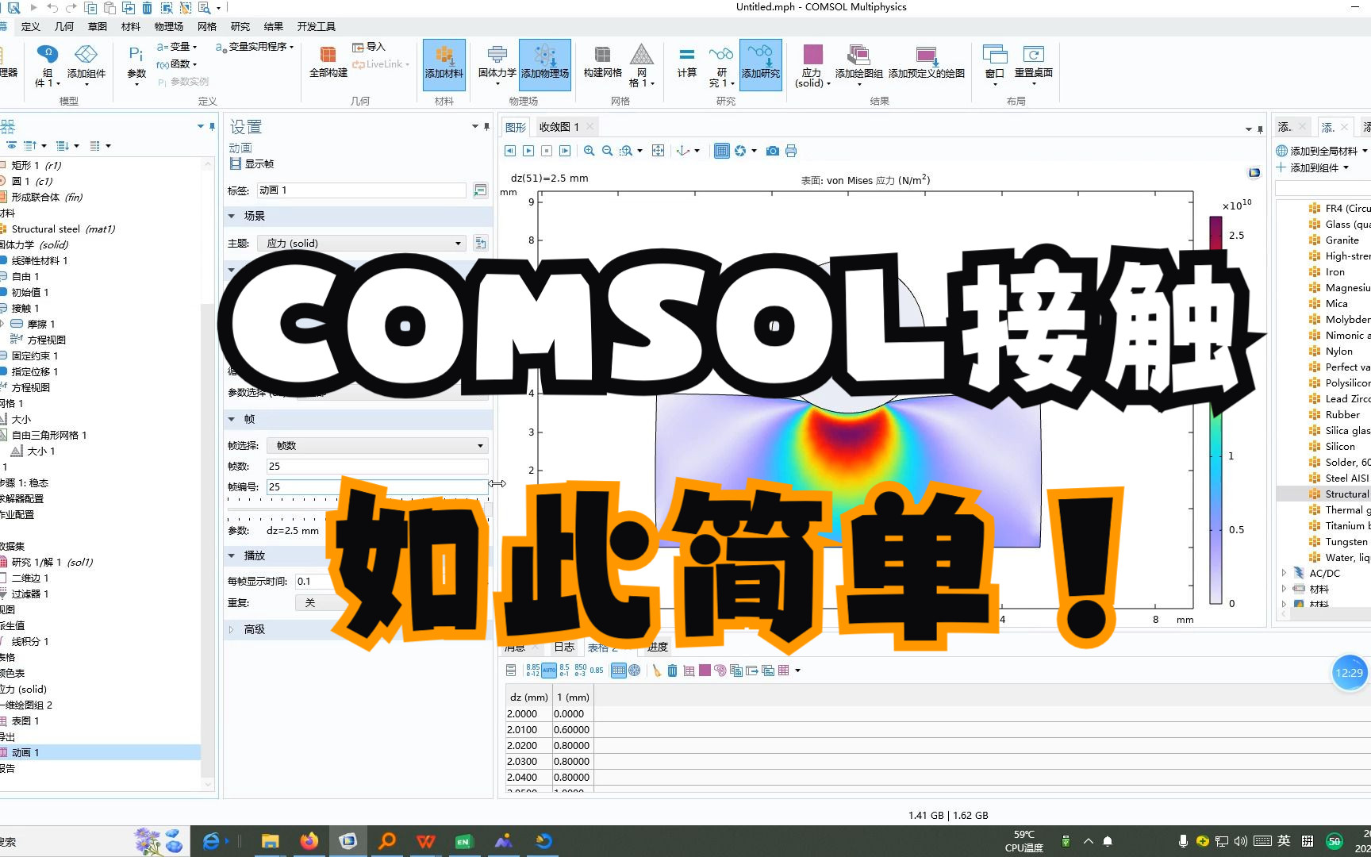Screen dimensions: 1371x857
Task: Collapse the 播放 section
Action: point(232,555)
